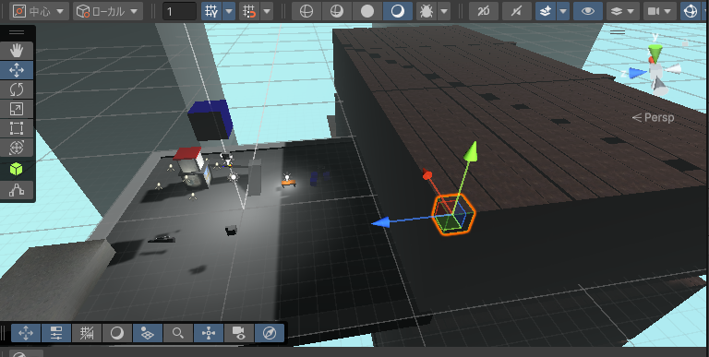Image resolution: width=709 pixels, height=357 pixels.
Task: Click the Tool Settings overlay icon
Action: pos(56,333)
